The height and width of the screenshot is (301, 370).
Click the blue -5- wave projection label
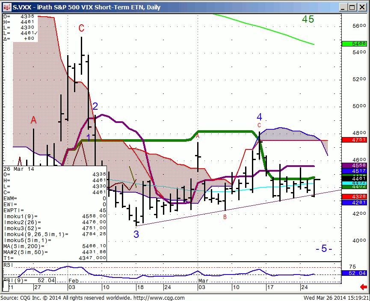coord(324,248)
